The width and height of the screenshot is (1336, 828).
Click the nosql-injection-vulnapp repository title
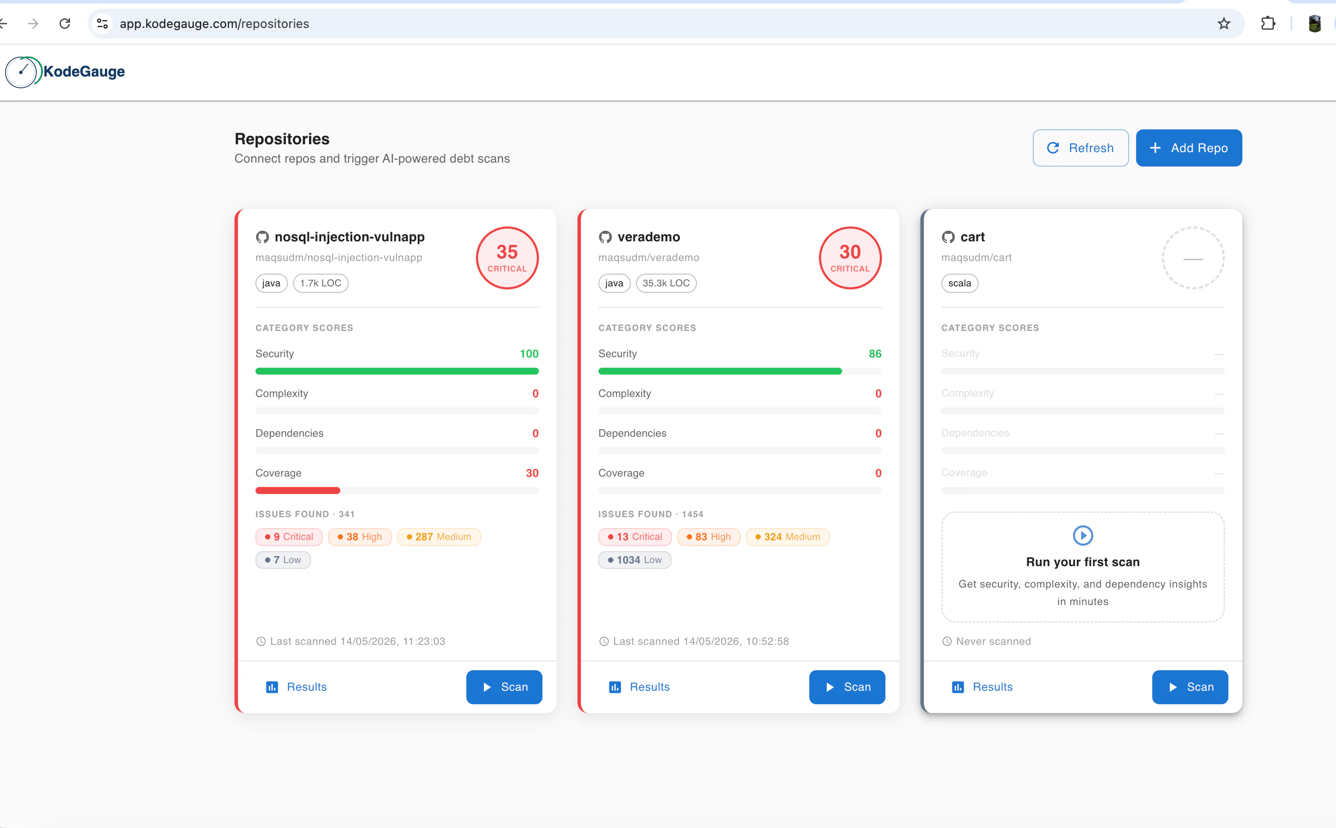point(350,237)
